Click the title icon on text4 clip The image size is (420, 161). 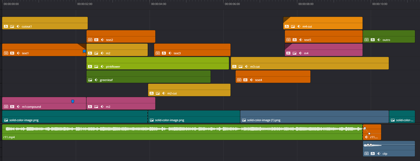pos(239,80)
